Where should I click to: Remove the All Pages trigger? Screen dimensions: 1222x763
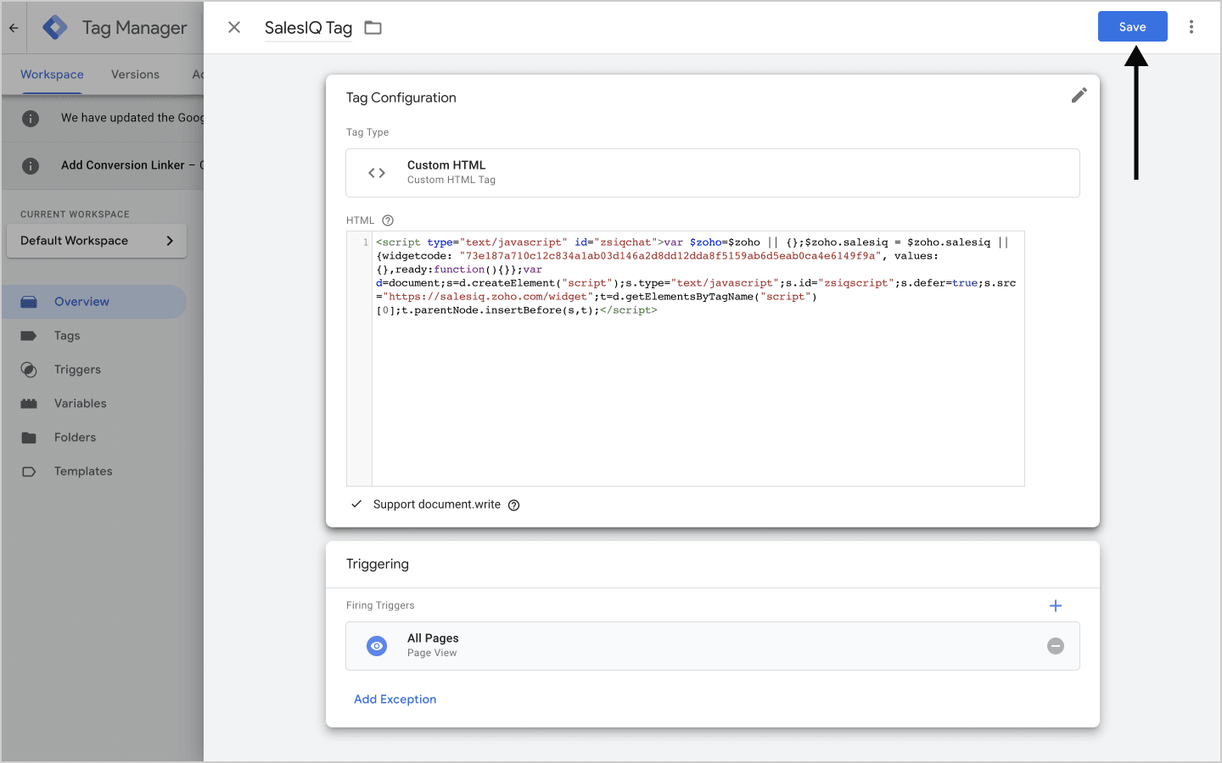point(1056,646)
